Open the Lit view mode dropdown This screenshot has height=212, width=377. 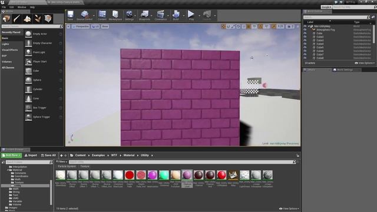click(95, 26)
